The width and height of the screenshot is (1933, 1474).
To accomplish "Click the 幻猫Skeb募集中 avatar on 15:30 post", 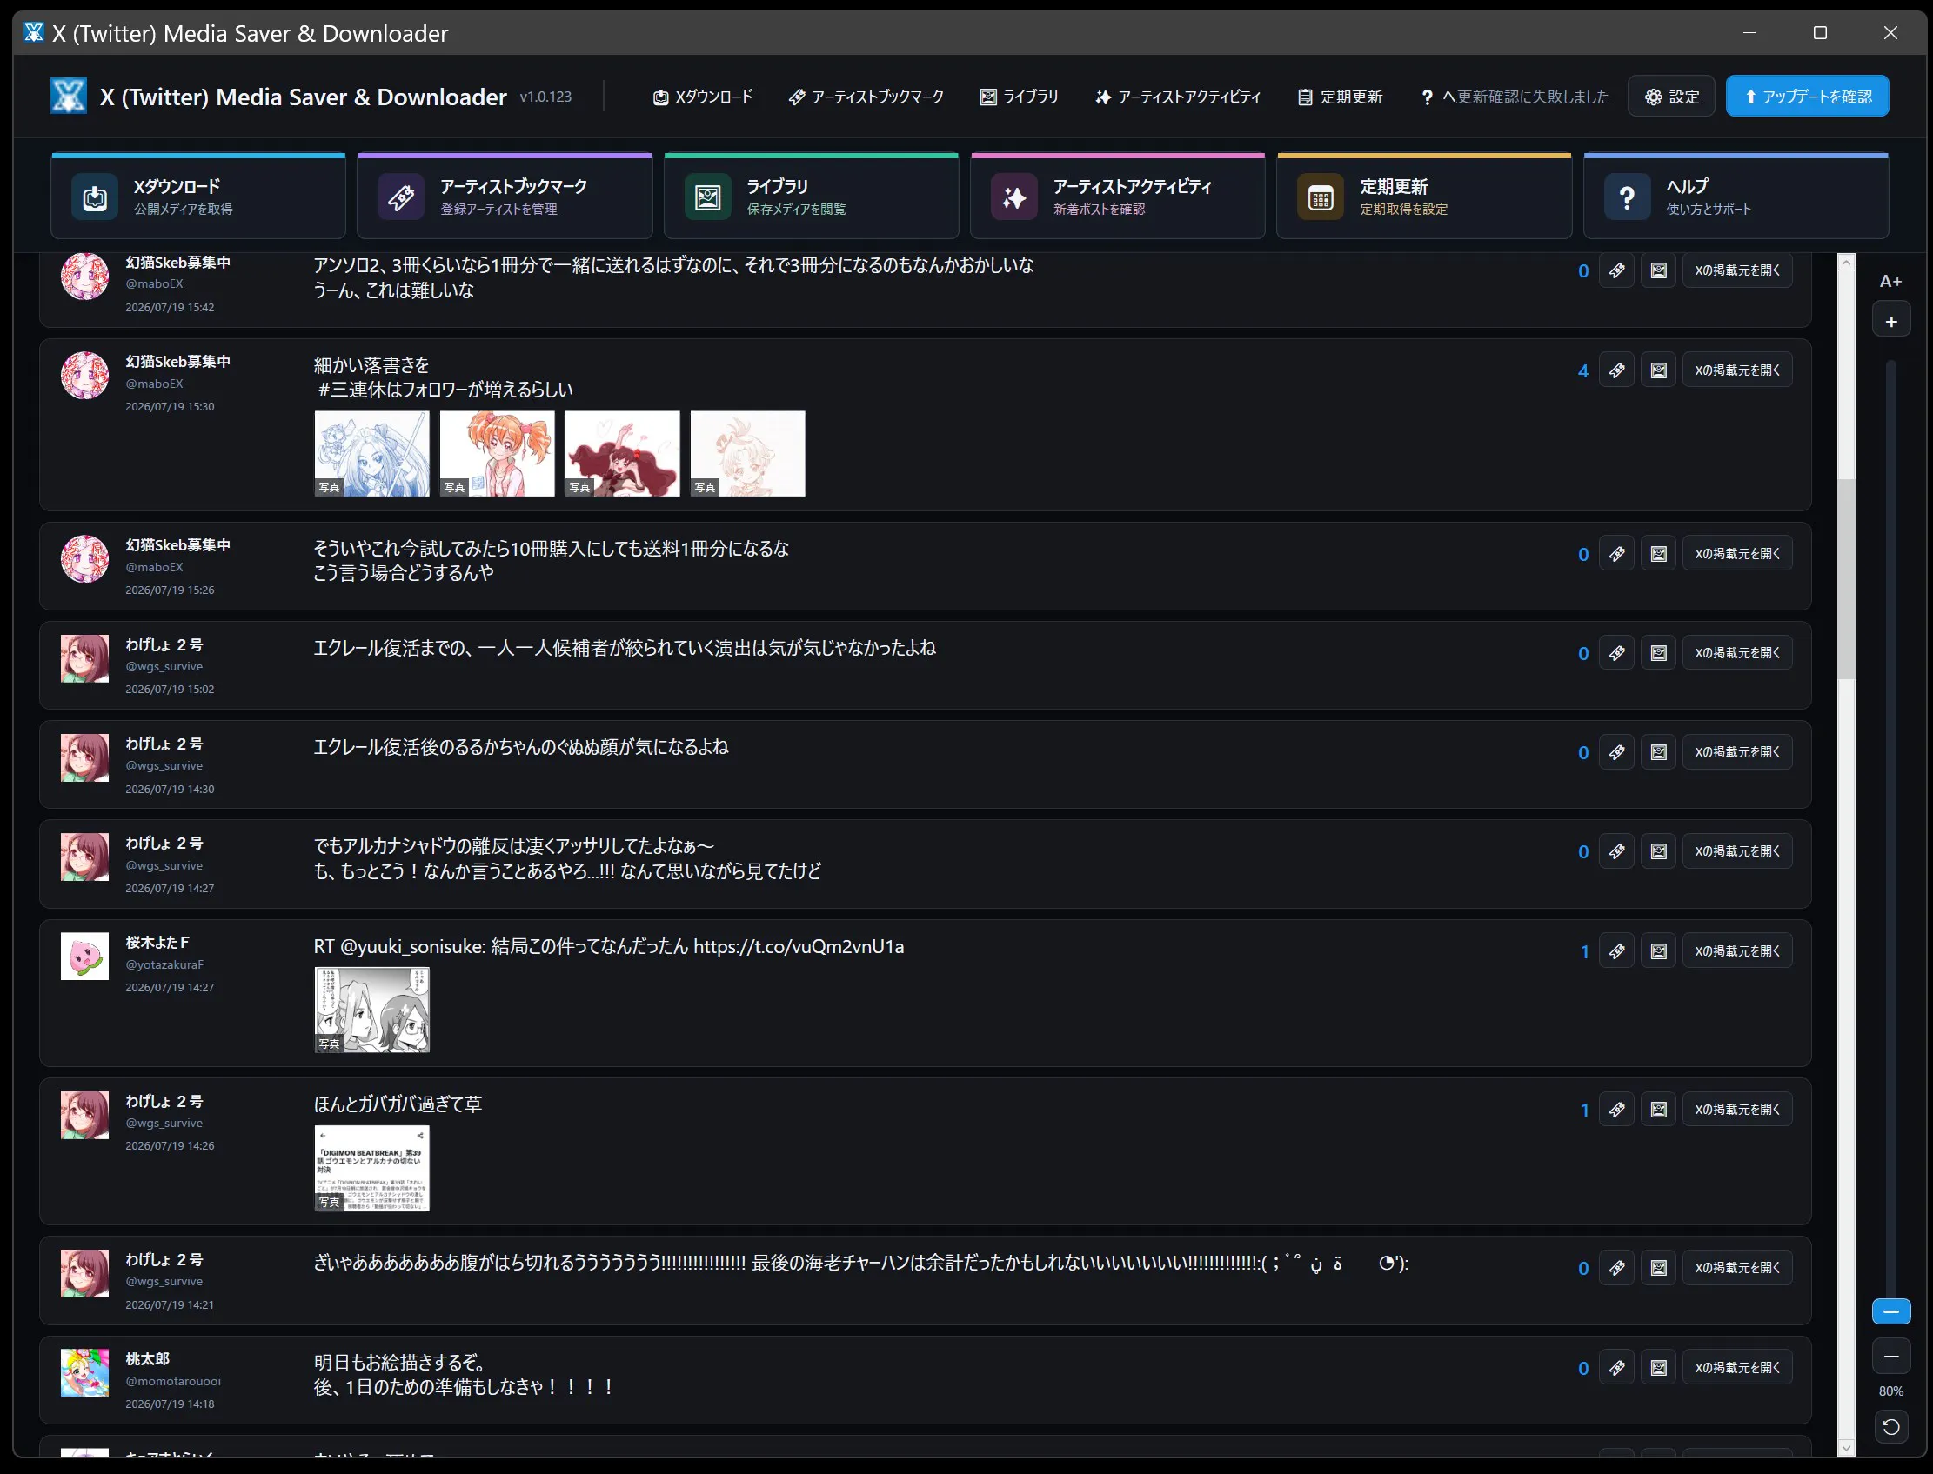I will click(x=84, y=376).
